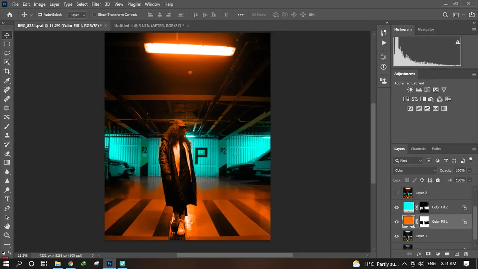This screenshot has height=269, width=478.
Task: Open the Image menu
Action: click(x=40, y=4)
